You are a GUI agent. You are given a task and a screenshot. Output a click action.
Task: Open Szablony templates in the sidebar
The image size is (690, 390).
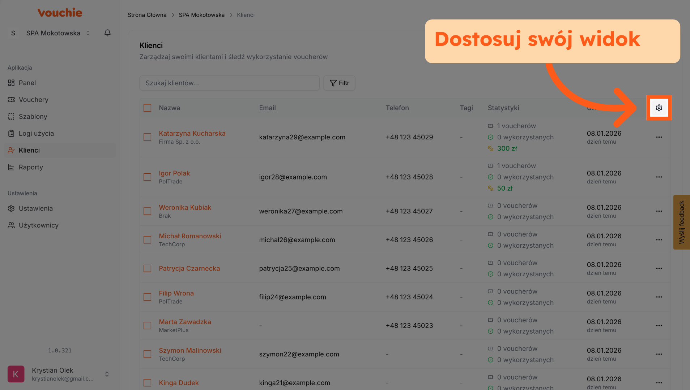(x=33, y=117)
